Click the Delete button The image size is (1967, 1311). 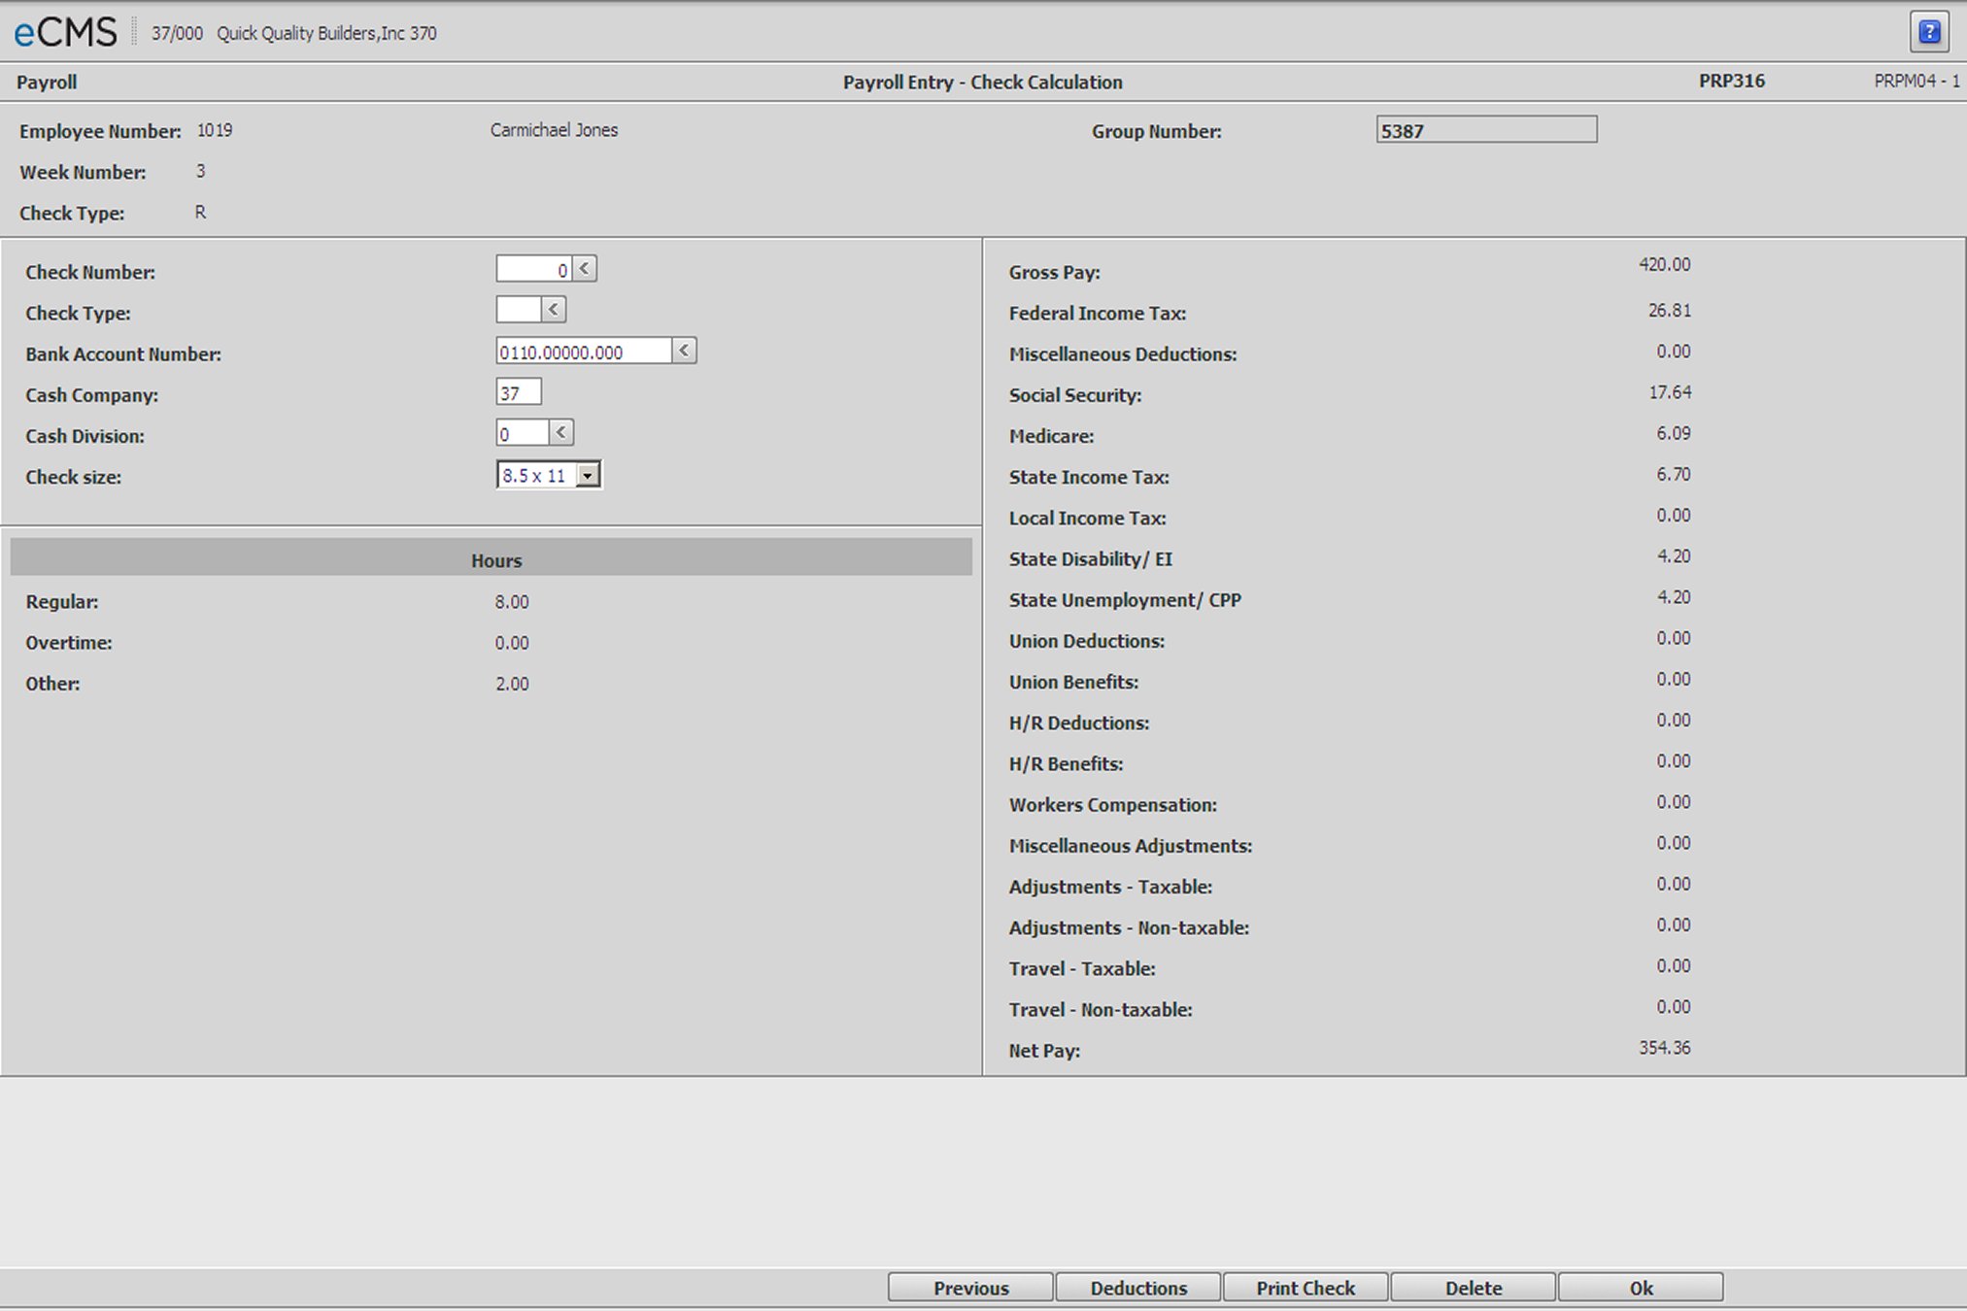(1474, 1288)
